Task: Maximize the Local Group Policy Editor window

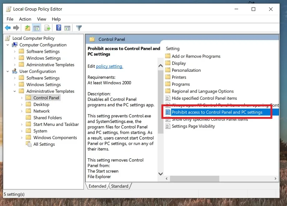Action: click(253, 9)
